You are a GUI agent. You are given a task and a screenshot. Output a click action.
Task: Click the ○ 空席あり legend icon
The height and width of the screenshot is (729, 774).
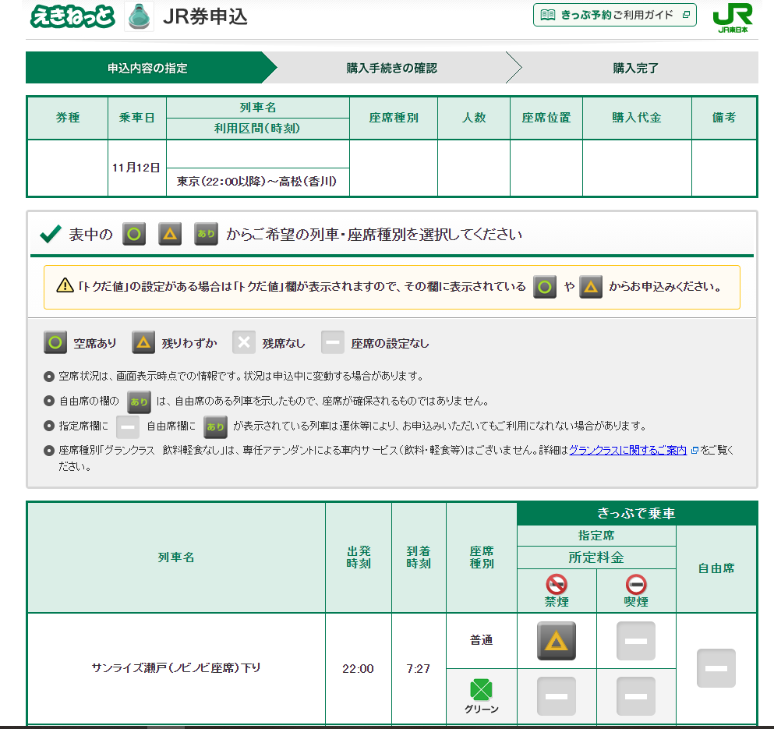click(55, 342)
